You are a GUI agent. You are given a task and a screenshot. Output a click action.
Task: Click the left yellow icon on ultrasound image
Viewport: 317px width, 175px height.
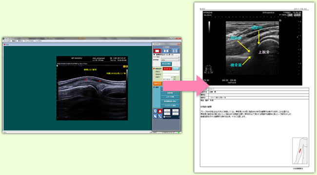[124, 66]
